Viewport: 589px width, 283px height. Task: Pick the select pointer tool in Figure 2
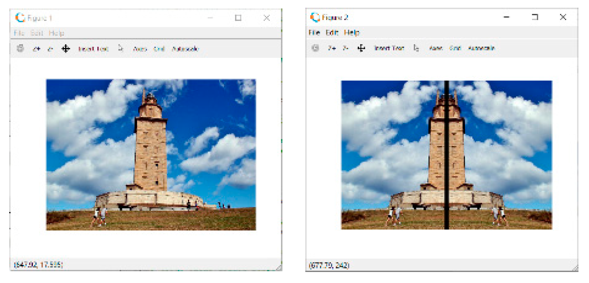(x=416, y=48)
